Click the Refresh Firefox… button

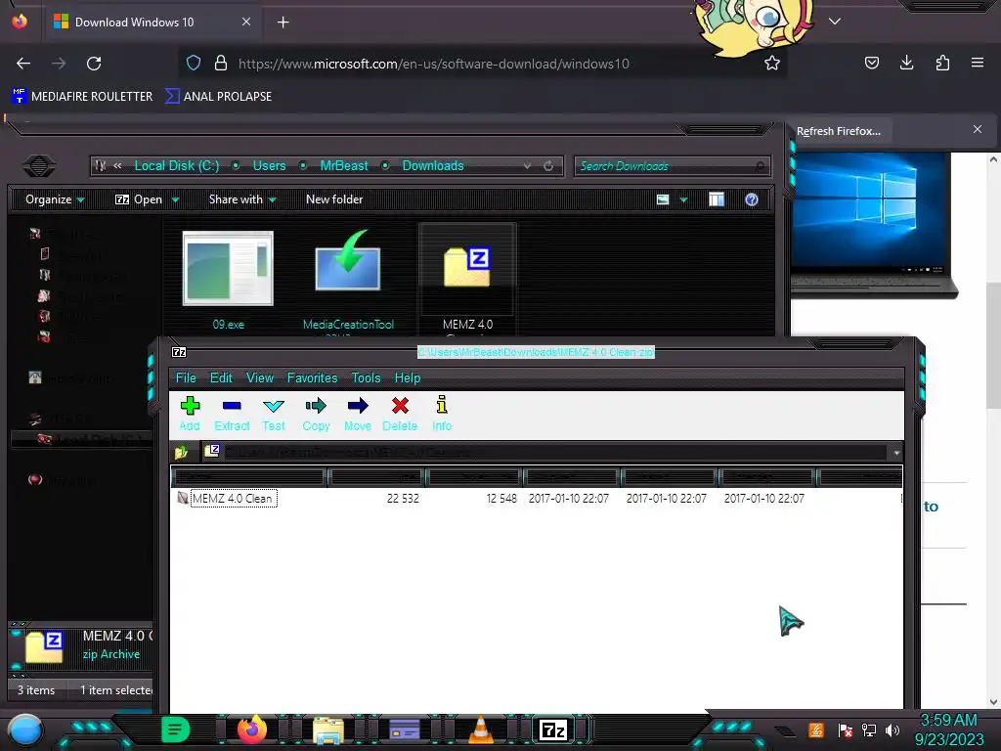pyautogui.click(x=838, y=131)
